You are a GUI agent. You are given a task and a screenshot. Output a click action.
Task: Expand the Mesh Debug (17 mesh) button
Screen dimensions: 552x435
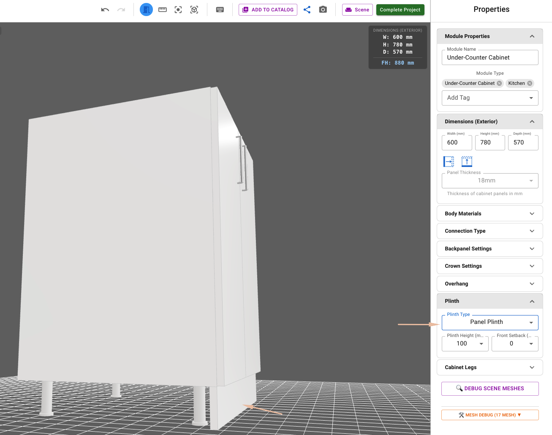coord(490,415)
